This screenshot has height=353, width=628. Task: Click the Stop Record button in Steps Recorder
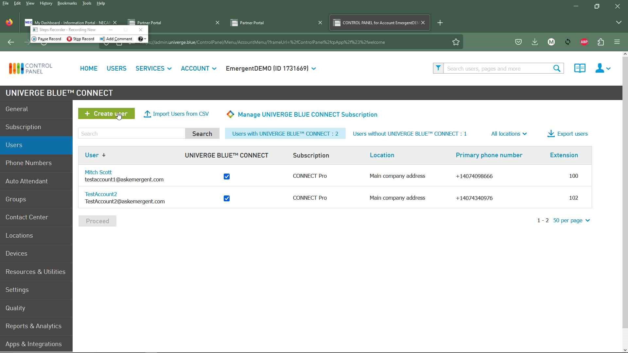coord(80,39)
